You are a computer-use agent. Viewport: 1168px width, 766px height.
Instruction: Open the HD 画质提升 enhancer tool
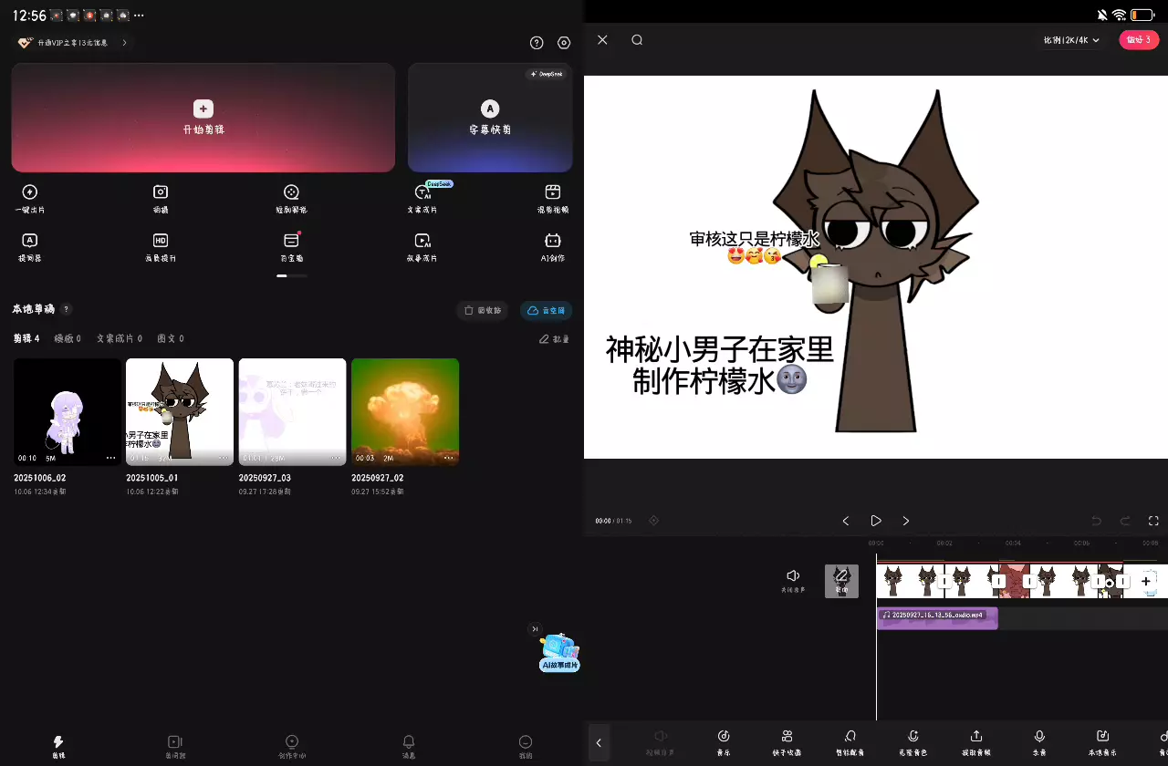pyautogui.click(x=161, y=241)
